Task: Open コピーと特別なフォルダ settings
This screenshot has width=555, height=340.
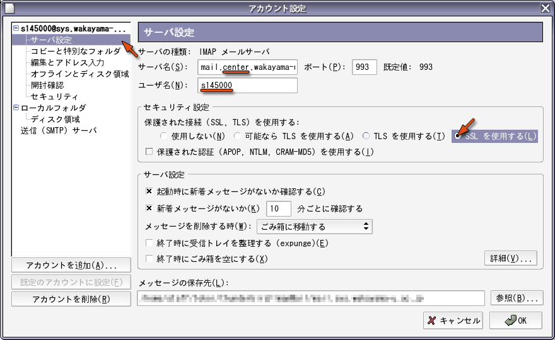Action: (x=76, y=51)
